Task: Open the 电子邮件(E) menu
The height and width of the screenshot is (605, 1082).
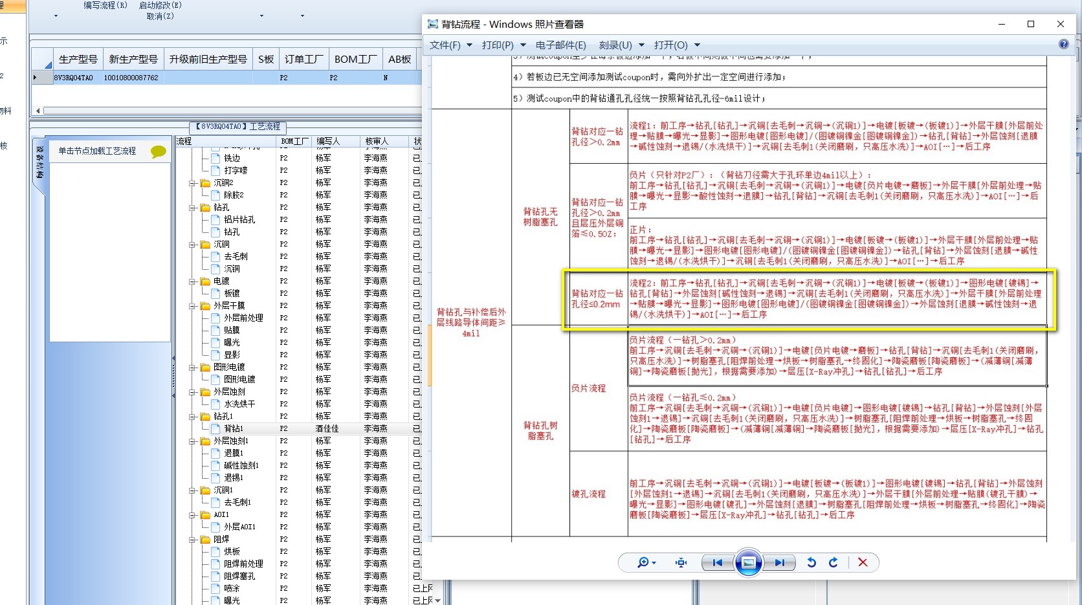Action: (560, 45)
